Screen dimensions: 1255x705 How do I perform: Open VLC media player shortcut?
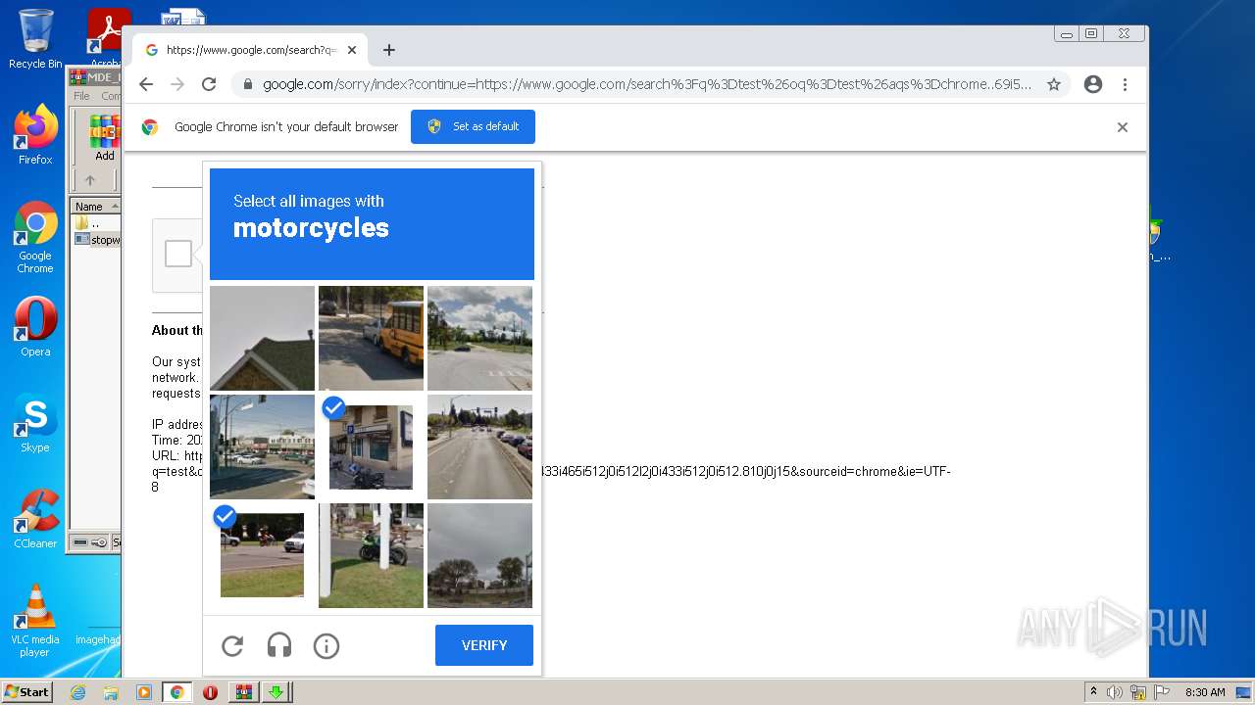coord(35,620)
